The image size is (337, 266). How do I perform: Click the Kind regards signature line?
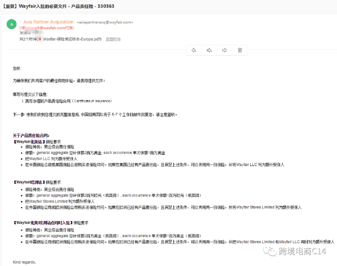tap(24, 262)
